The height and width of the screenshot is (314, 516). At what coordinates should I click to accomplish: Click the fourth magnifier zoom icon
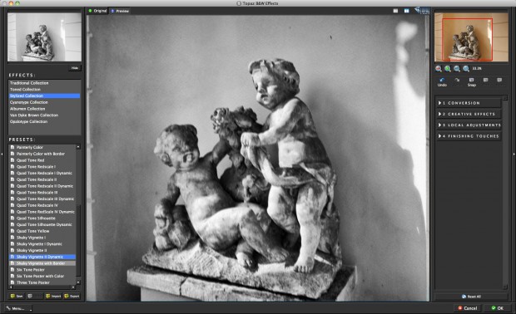[x=466, y=68]
